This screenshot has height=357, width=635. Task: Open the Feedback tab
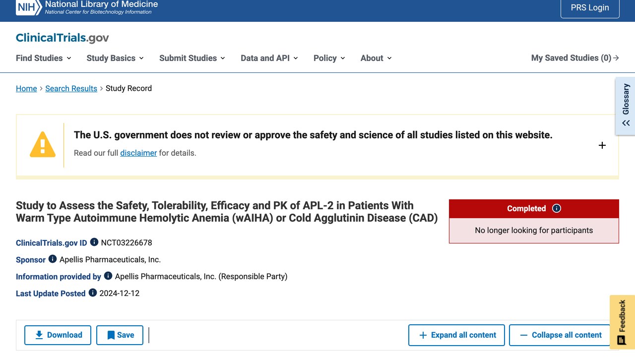click(622, 322)
